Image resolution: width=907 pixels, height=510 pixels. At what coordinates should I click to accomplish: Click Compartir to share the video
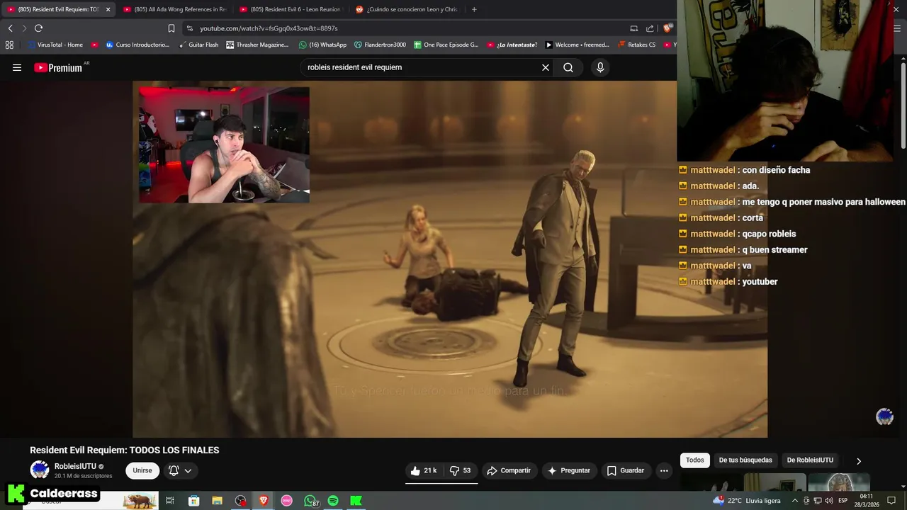[508, 470]
